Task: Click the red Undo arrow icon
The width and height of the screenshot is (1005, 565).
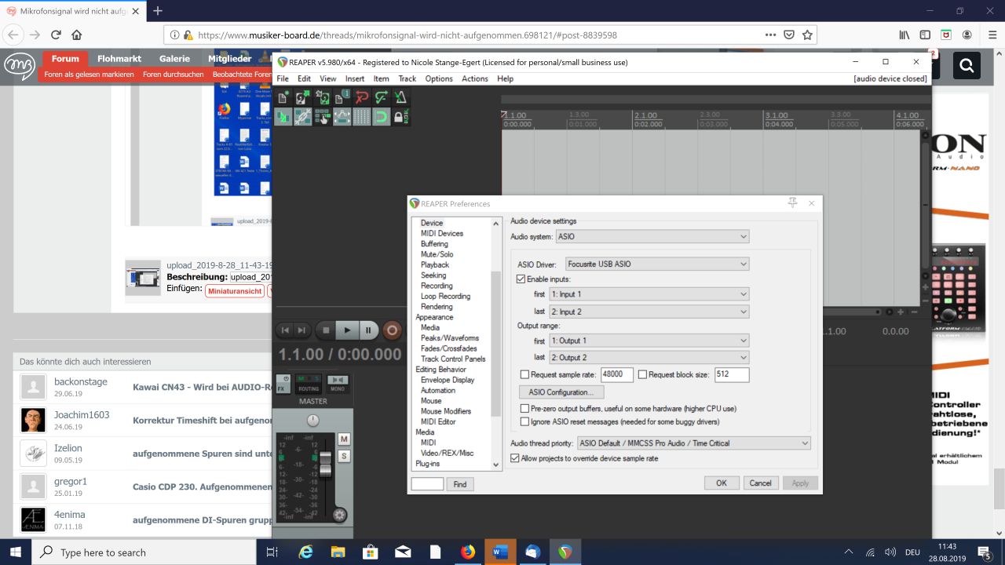Action: pos(362,97)
